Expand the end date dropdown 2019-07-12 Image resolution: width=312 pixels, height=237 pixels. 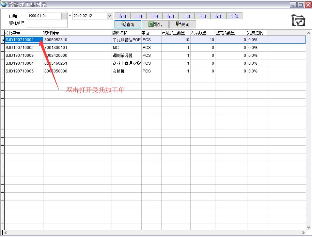coord(109,16)
